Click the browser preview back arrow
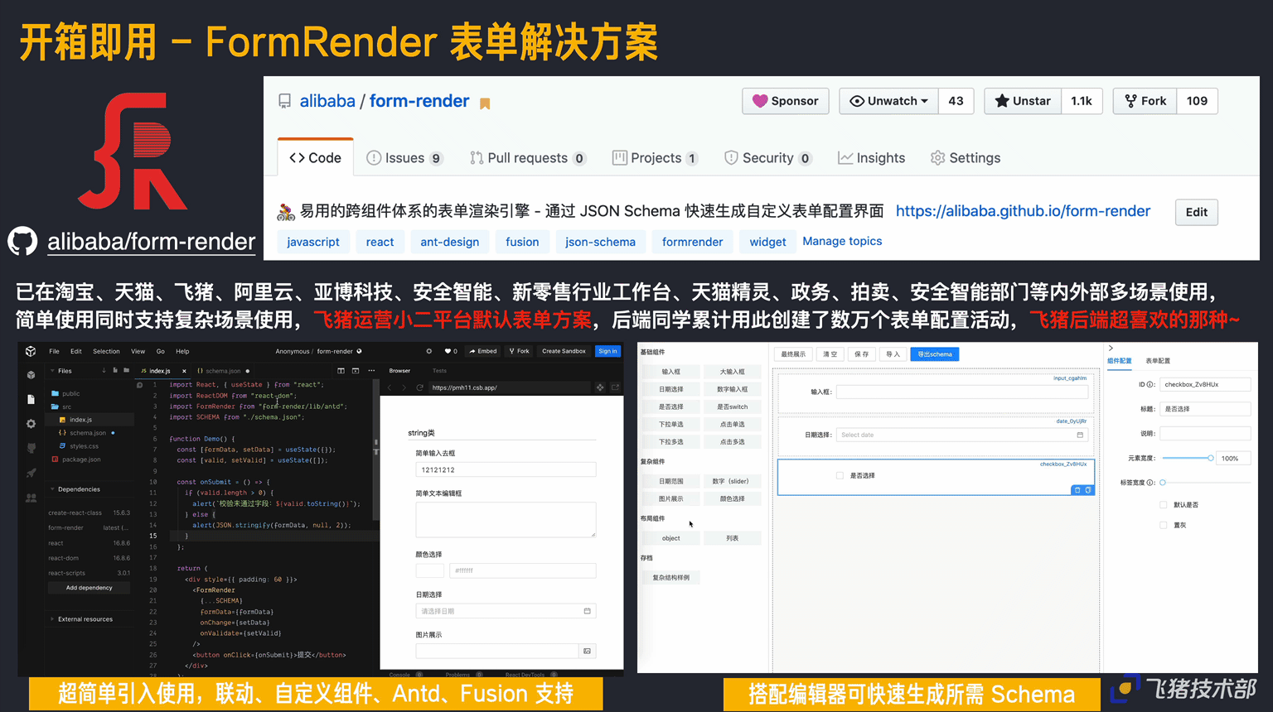This screenshot has height=712, width=1273. [x=390, y=387]
